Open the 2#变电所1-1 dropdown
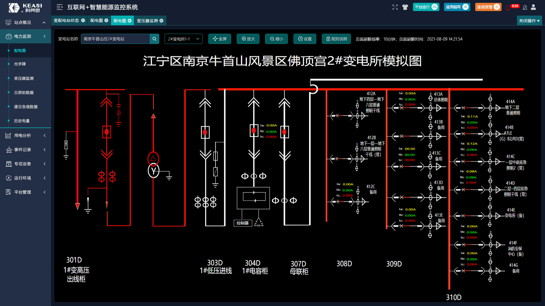Screen dimensions: 545x306 183,39
